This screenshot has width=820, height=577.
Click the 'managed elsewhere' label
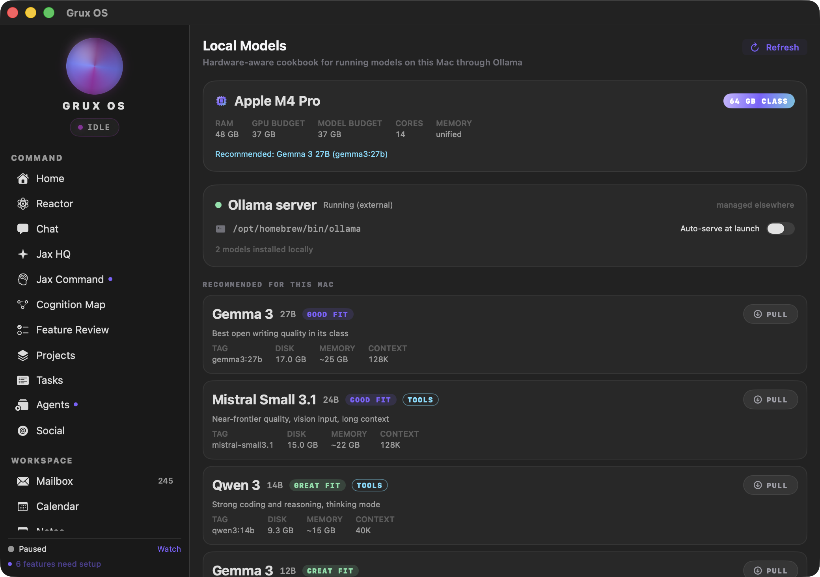755,205
